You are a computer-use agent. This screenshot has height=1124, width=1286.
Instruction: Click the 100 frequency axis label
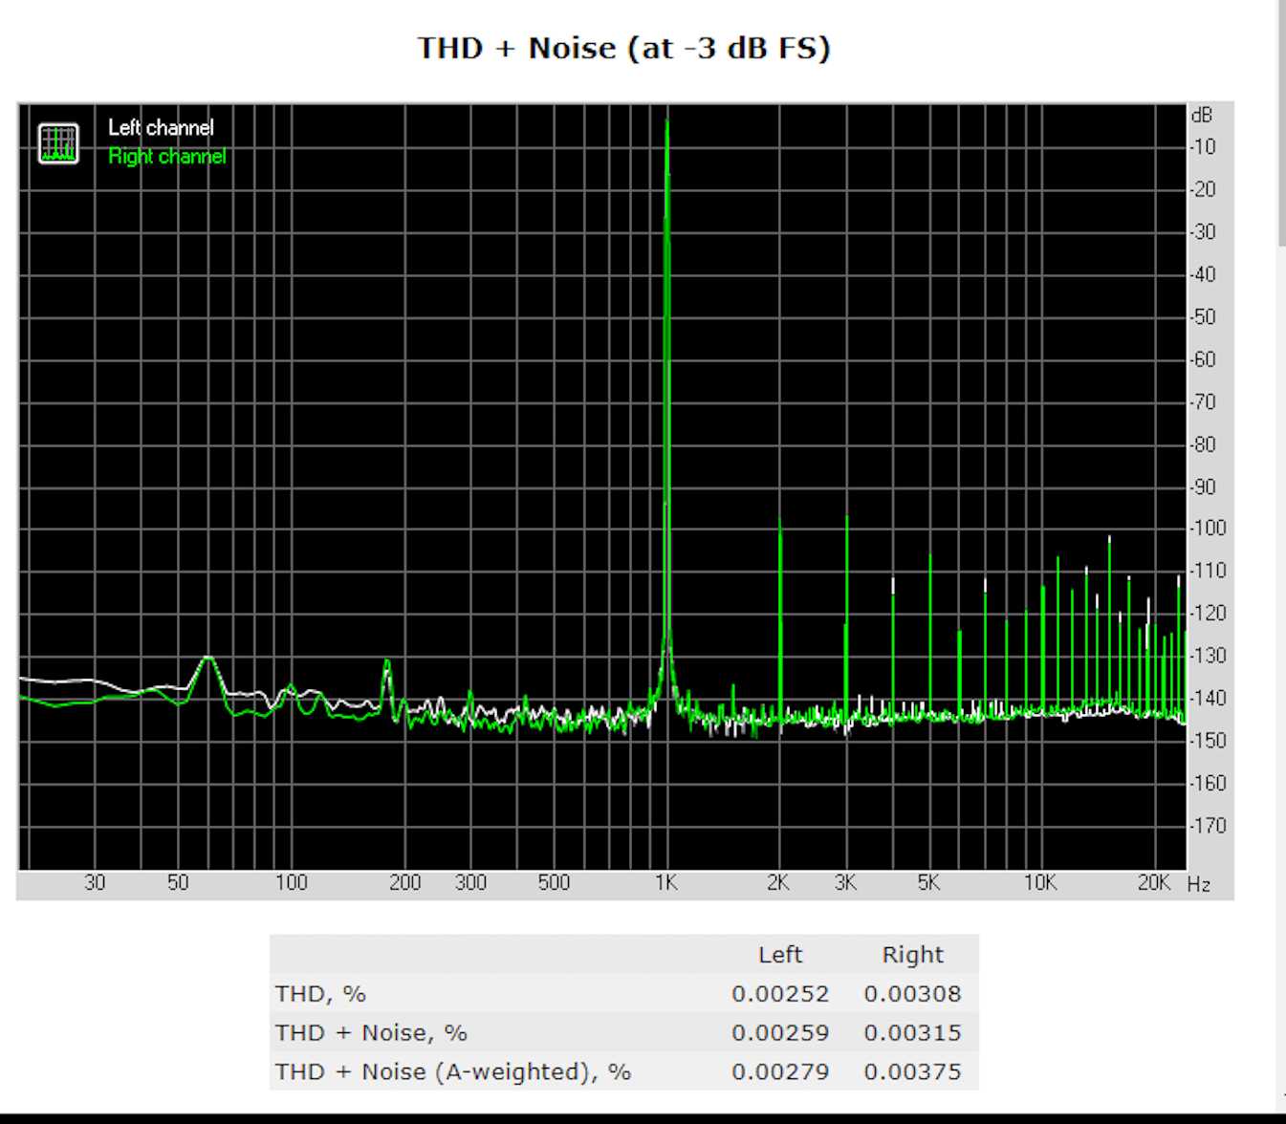click(x=292, y=882)
